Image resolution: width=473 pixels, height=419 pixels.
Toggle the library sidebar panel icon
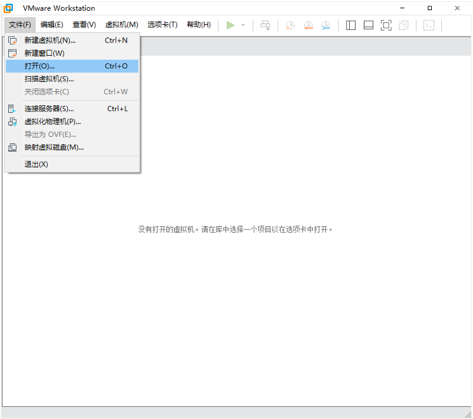tap(350, 25)
